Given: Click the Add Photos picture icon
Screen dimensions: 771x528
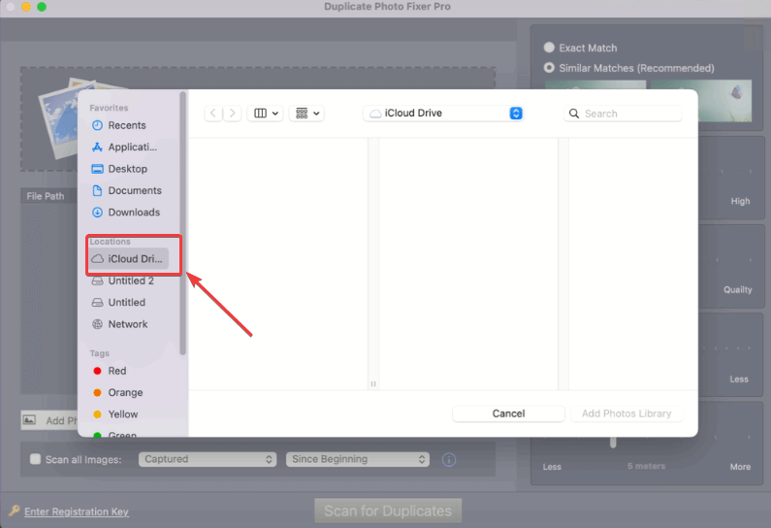Looking at the screenshot, I should pos(29,420).
